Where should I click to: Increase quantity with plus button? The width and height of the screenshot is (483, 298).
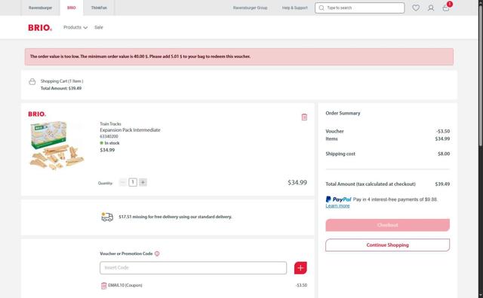(143, 182)
